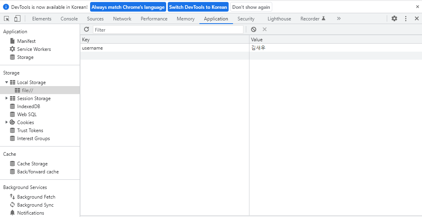Switch to the Console tab

[69, 18]
